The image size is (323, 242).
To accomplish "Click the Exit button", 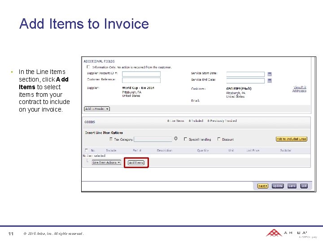I will click(x=304, y=186).
